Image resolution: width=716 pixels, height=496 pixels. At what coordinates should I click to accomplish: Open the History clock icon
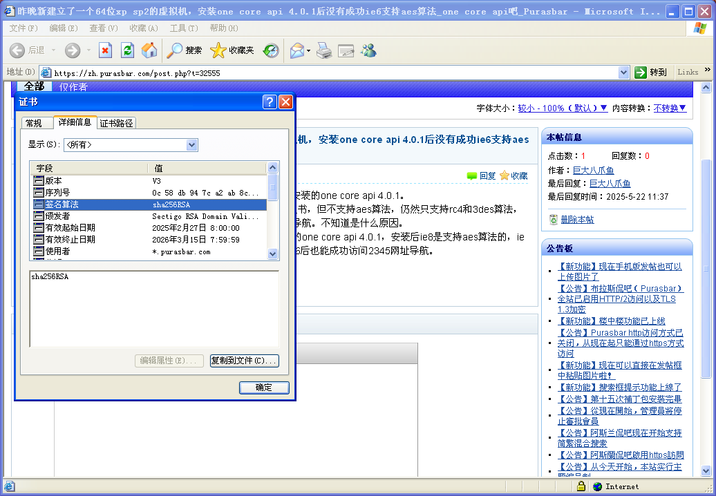(x=271, y=50)
